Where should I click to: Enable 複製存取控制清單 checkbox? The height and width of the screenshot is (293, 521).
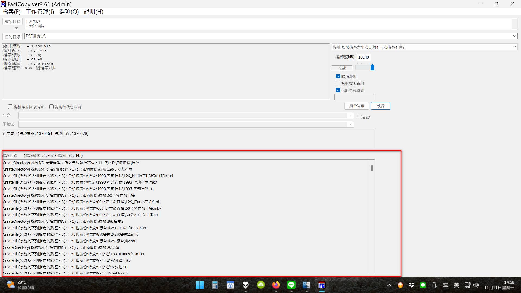pyautogui.click(x=10, y=107)
